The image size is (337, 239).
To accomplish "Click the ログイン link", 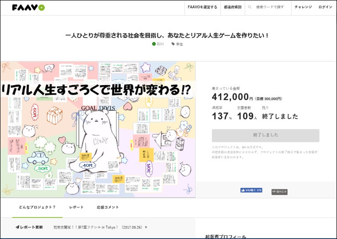I will (x=325, y=7).
